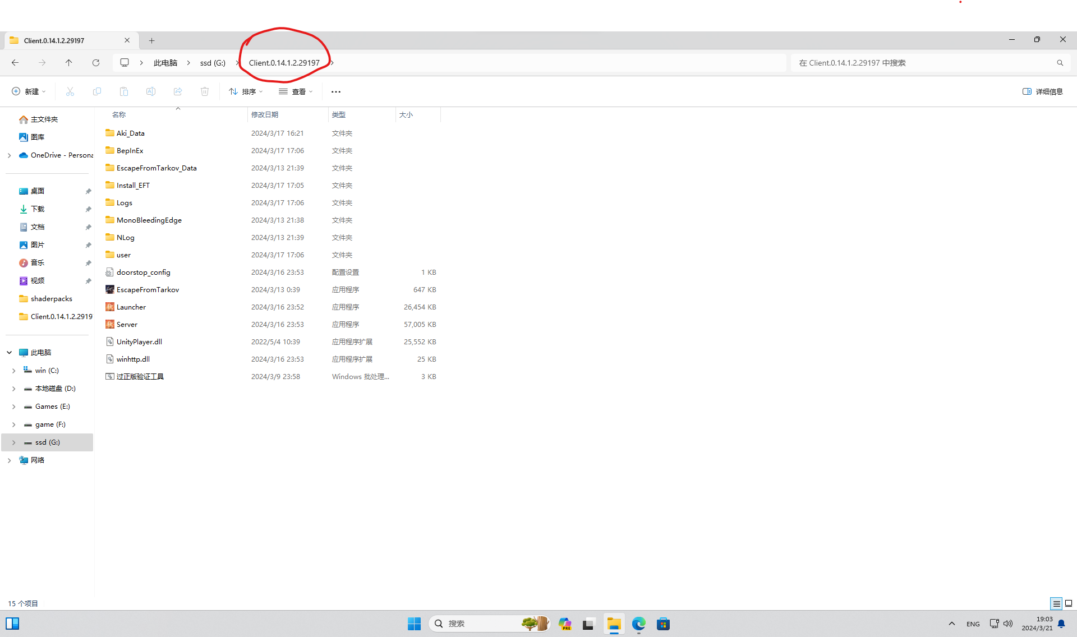Select the EscapeFromTarkov application file
The height and width of the screenshot is (637, 1077).
pos(148,290)
